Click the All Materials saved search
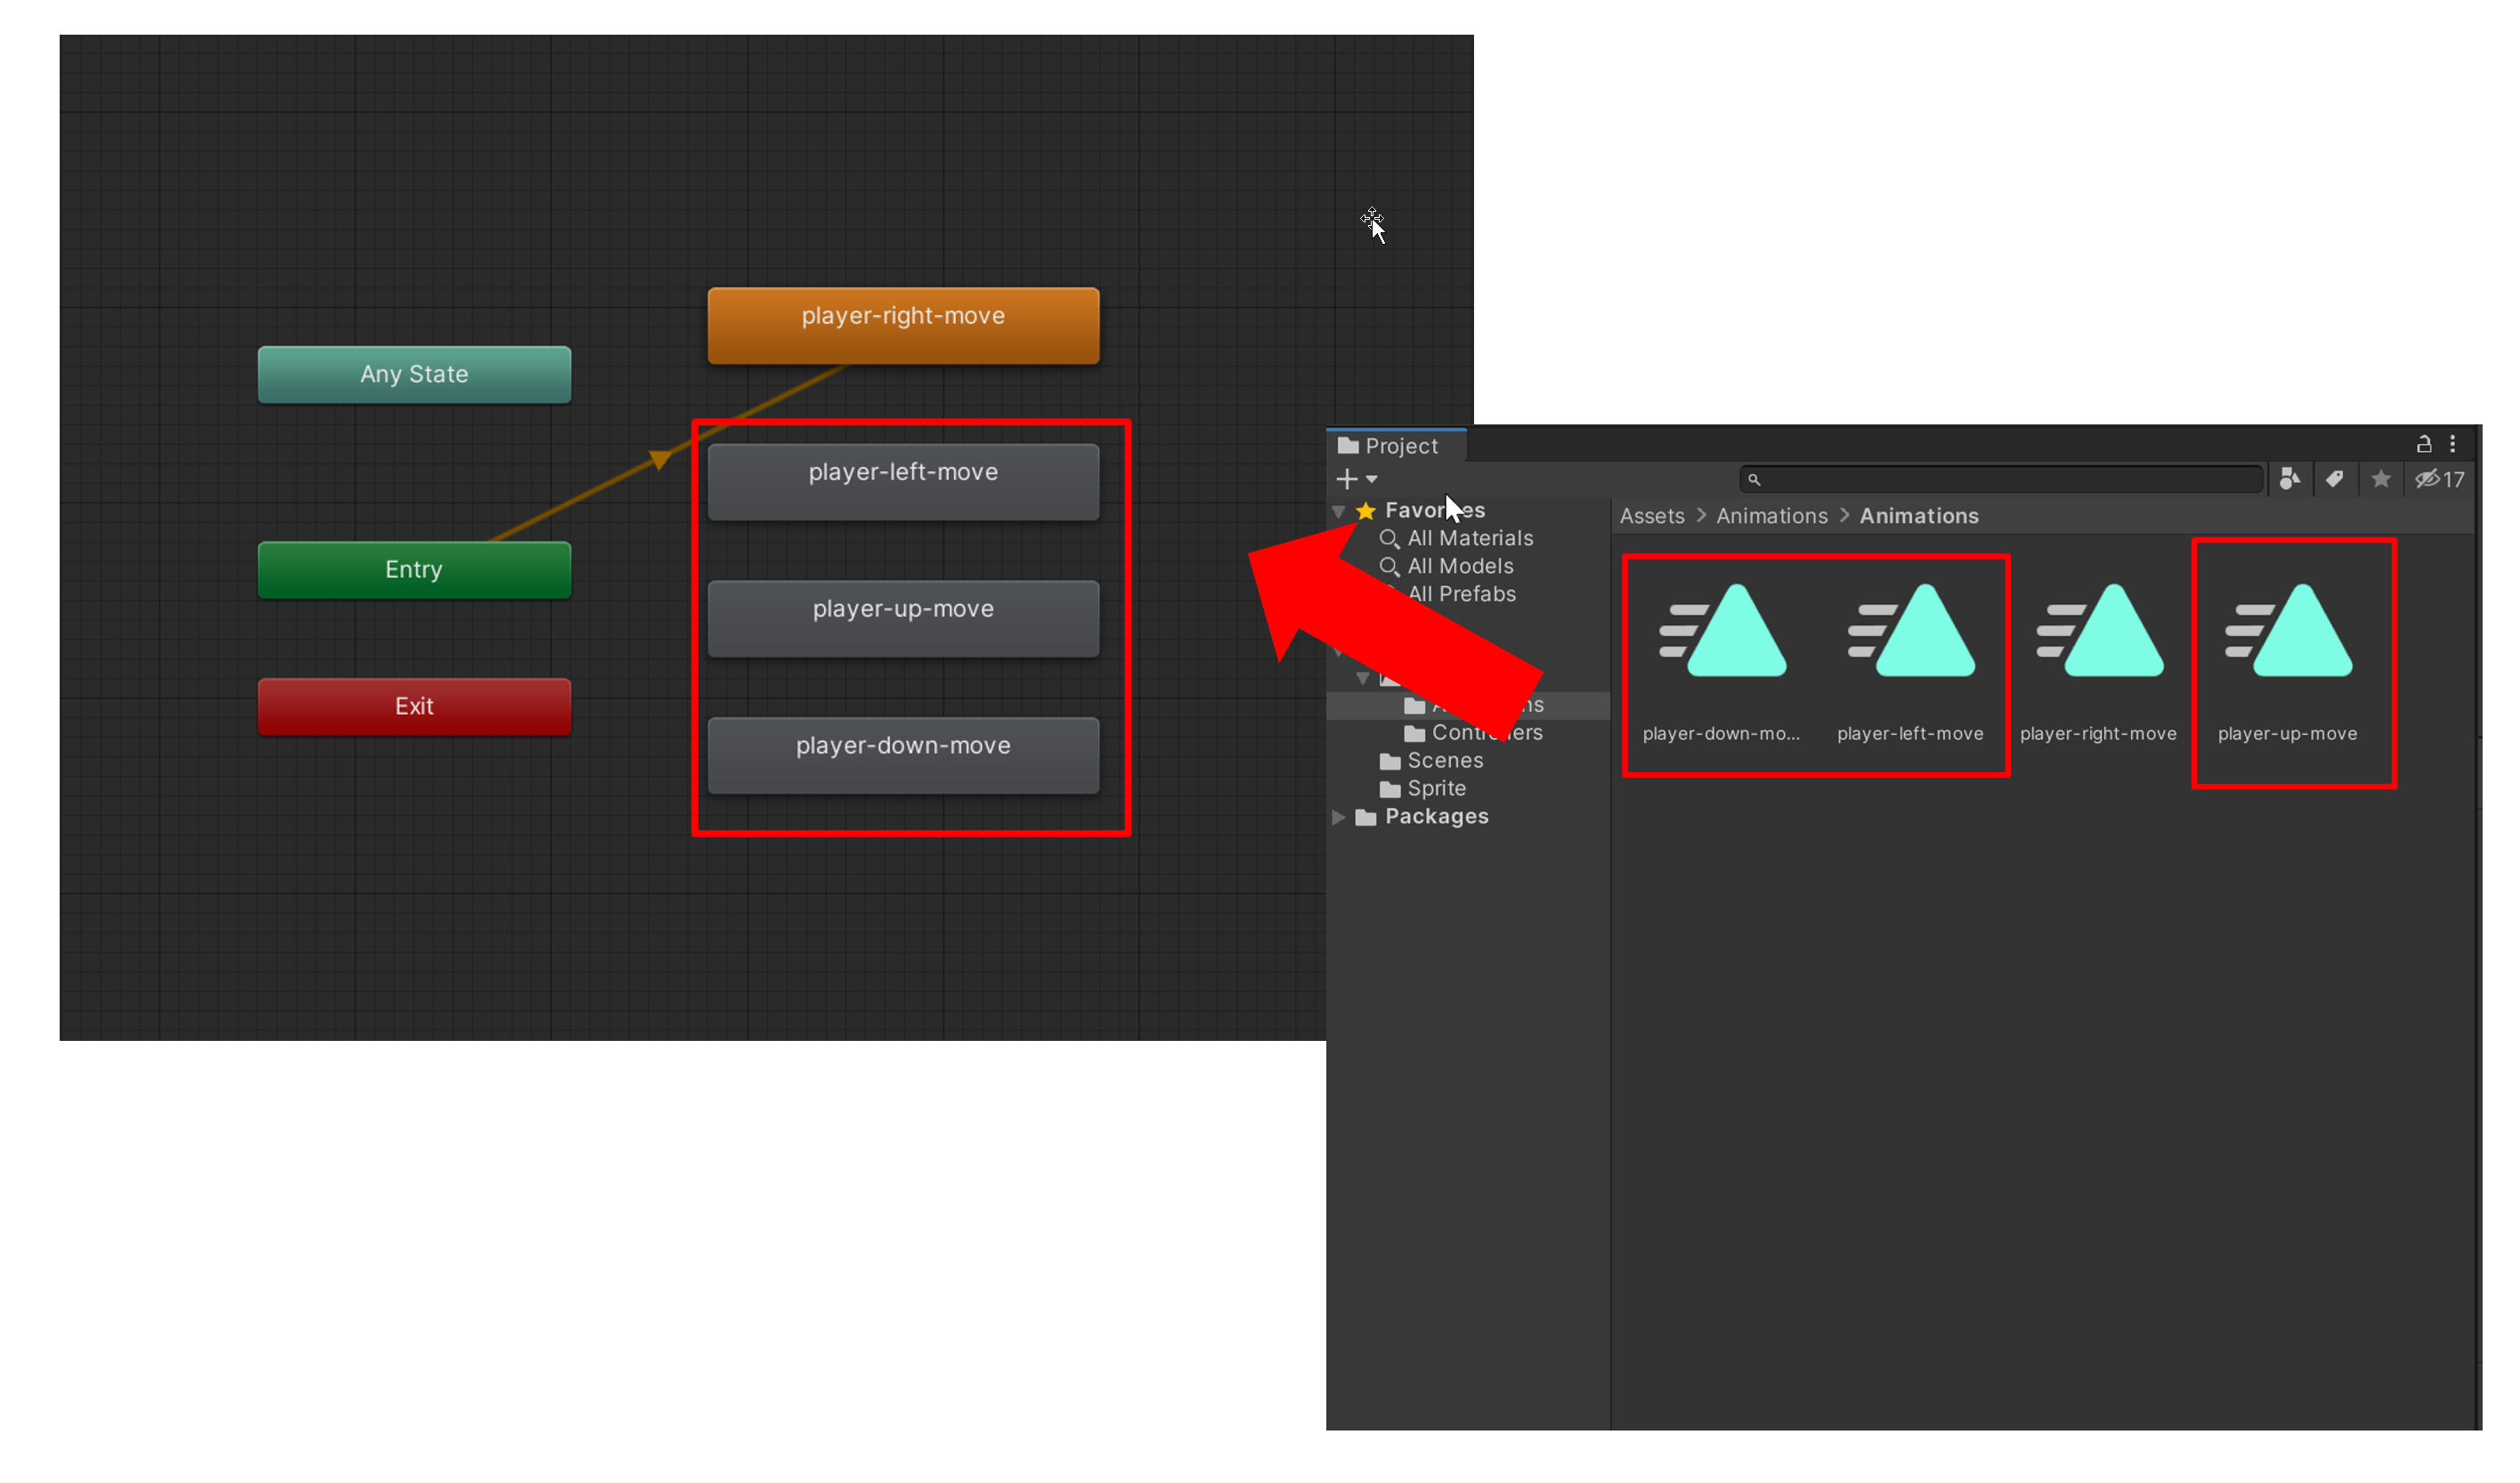This screenshot has height=1483, width=2520. 1469,538
